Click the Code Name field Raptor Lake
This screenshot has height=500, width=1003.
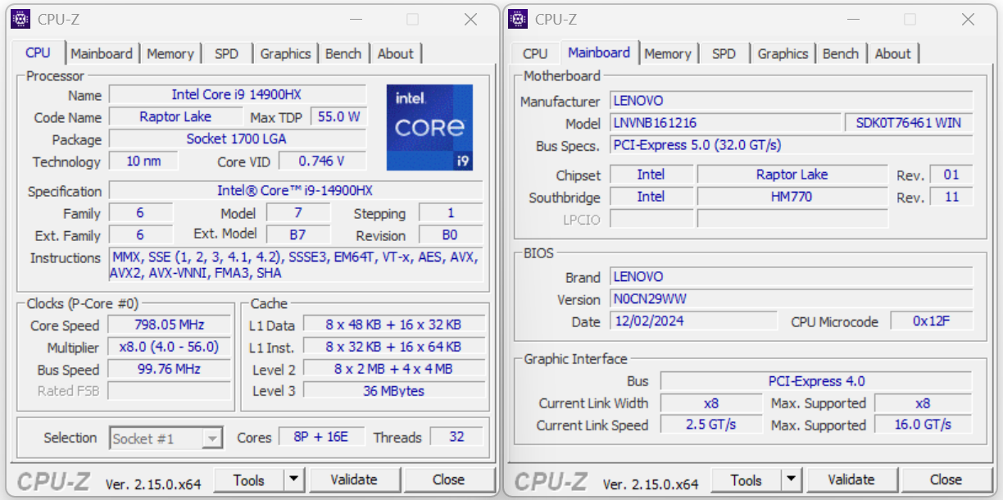(x=175, y=116)
